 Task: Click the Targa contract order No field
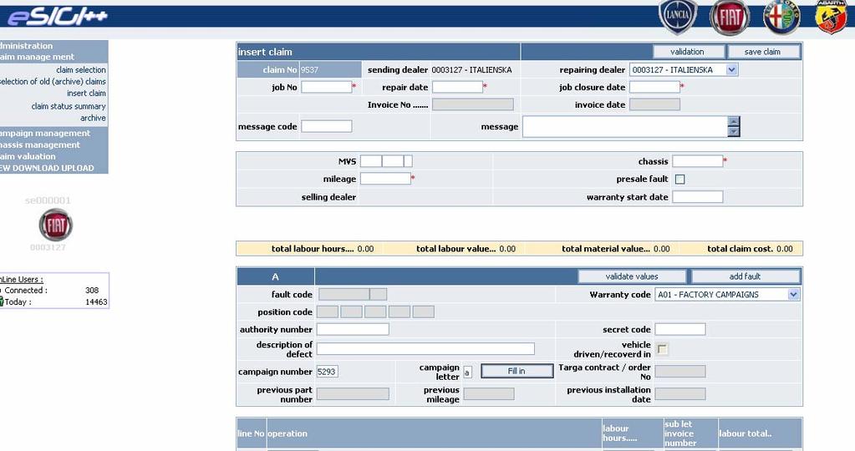click(680, 372)
